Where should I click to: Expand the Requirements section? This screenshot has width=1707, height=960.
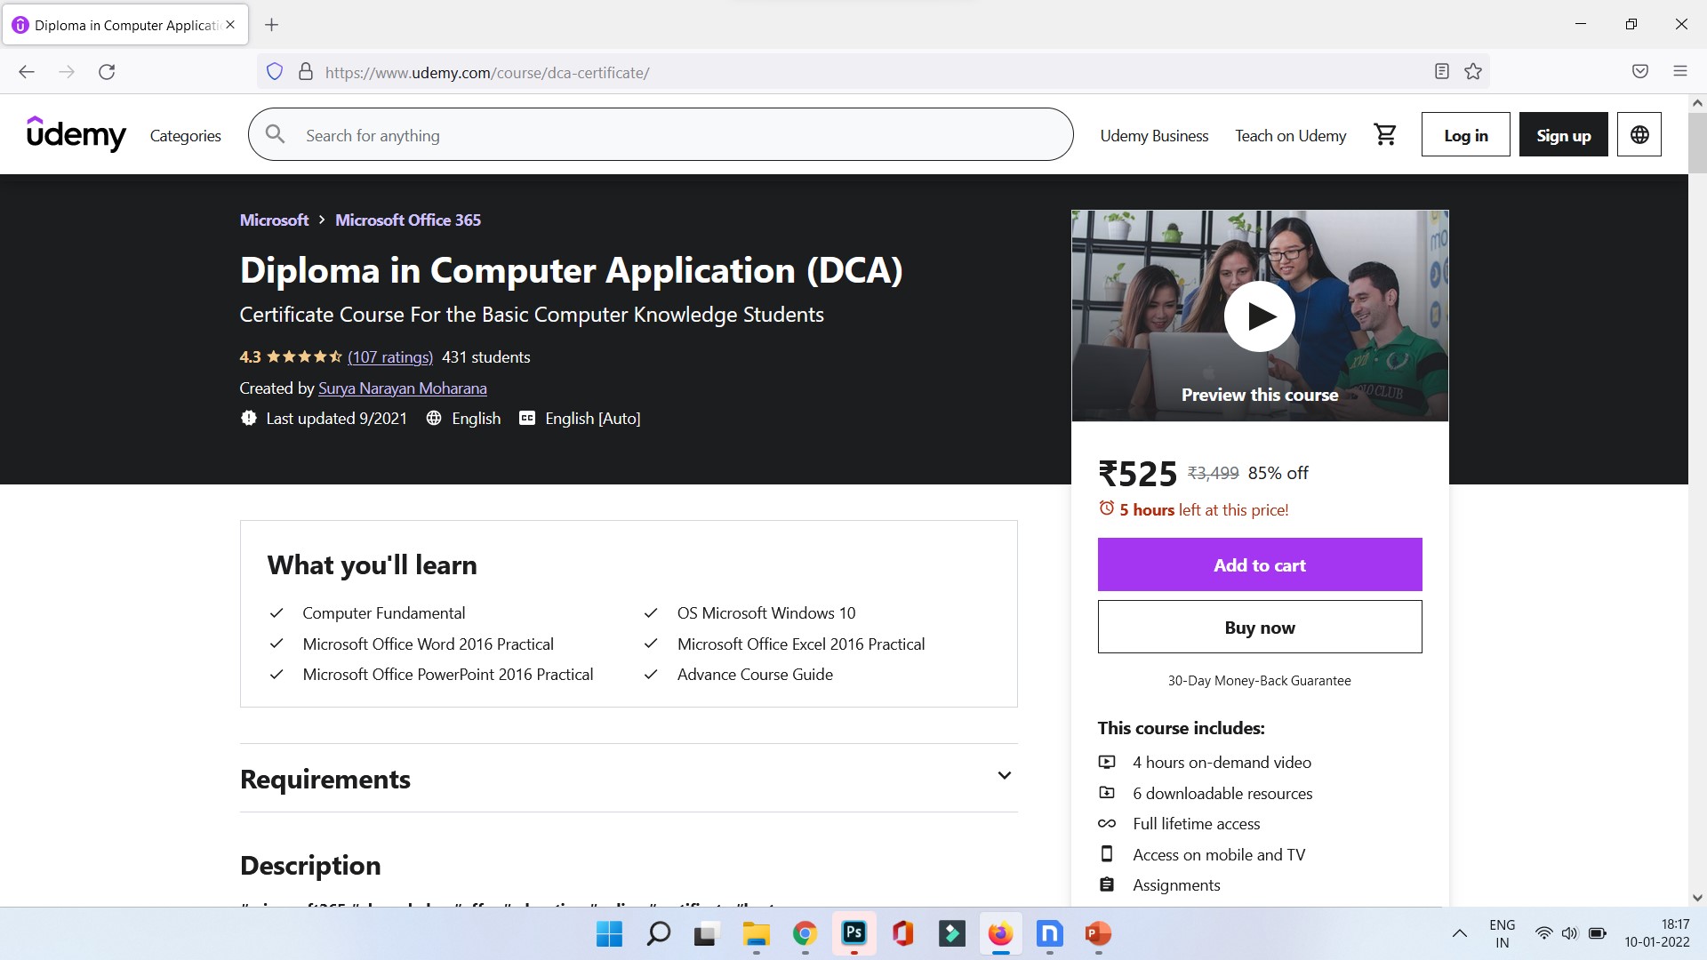629,778
